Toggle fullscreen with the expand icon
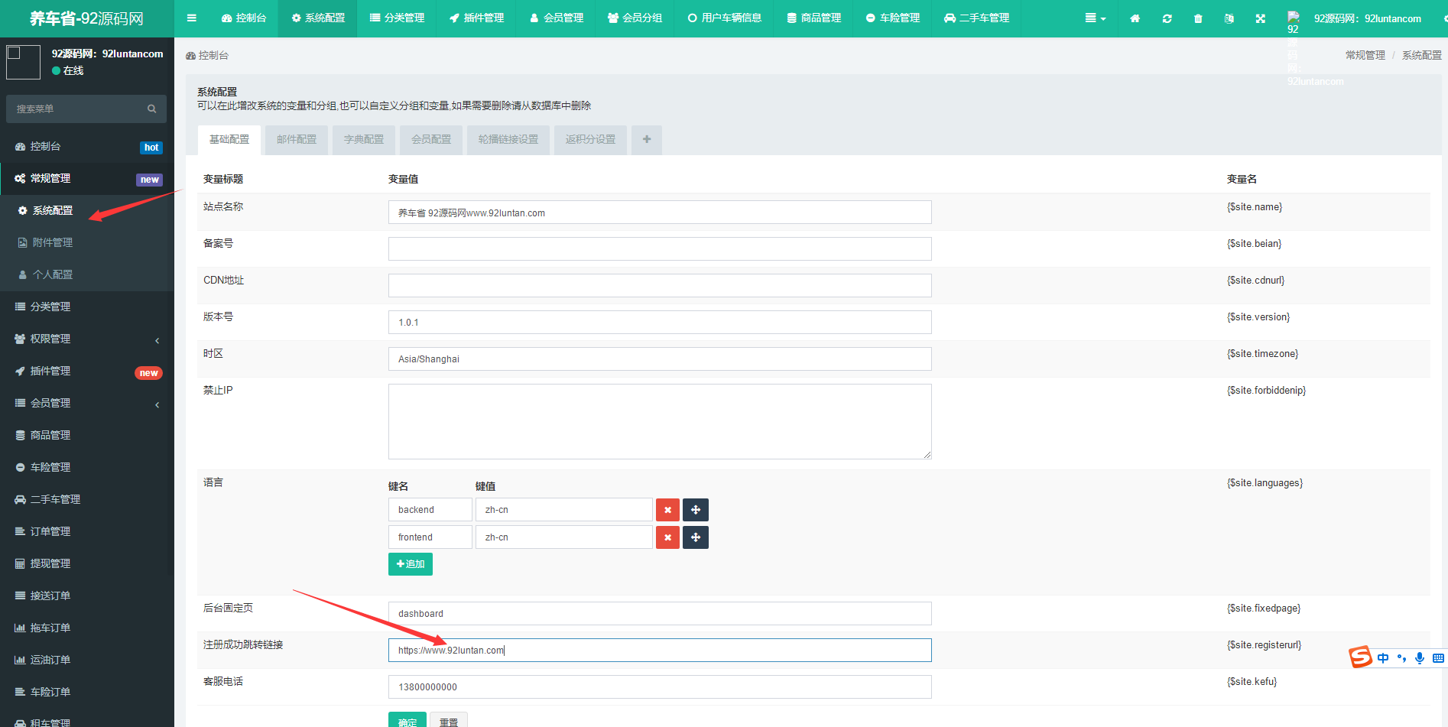The width and height of the screenshot is (1448, 727). click(x=1260, y=18)
